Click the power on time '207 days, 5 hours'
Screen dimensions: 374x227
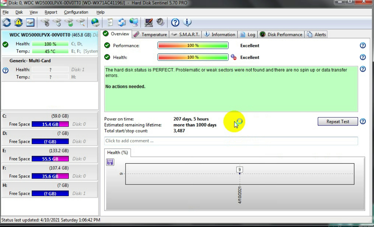click(x=191, y=119)
